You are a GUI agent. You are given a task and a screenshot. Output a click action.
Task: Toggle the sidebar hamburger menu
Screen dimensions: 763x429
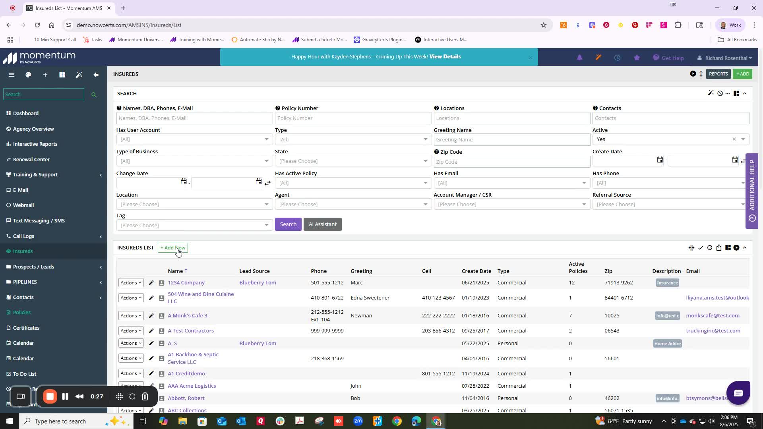tap(12, 75)
